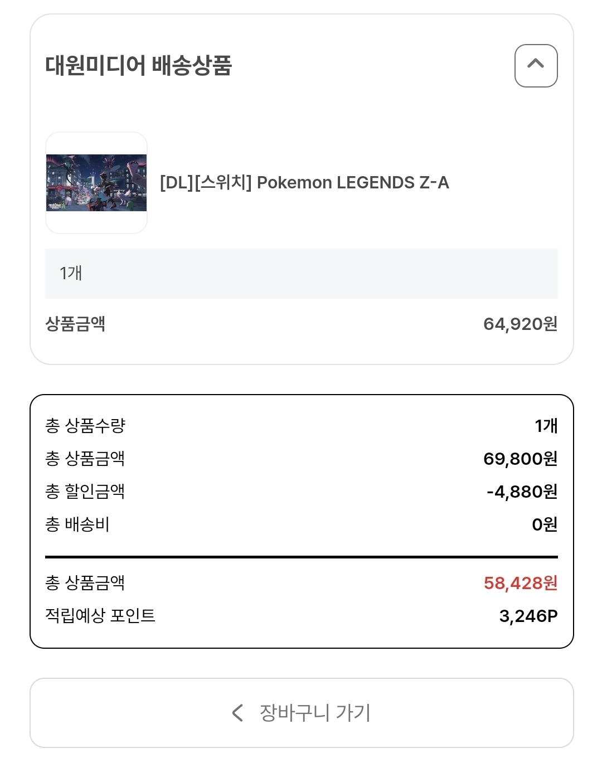This screenshot has width=602, height=763.
Task: Open the [DL][스위치] Pokemon LEGENDS Z-A title
Action: pos(304,183)
